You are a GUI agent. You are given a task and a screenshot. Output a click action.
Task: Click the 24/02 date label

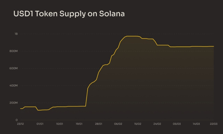[x=157, y=124]
